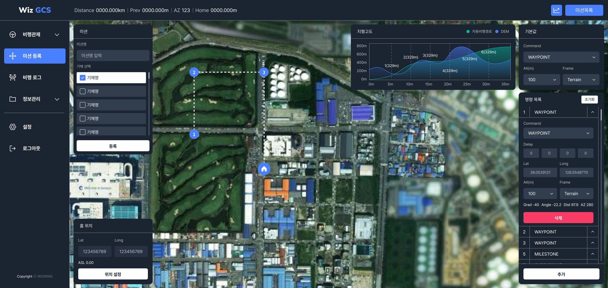Toggle the DEM legend item
Image resolution: width=608 pixels, height=288 pixels.
point(502,31)
